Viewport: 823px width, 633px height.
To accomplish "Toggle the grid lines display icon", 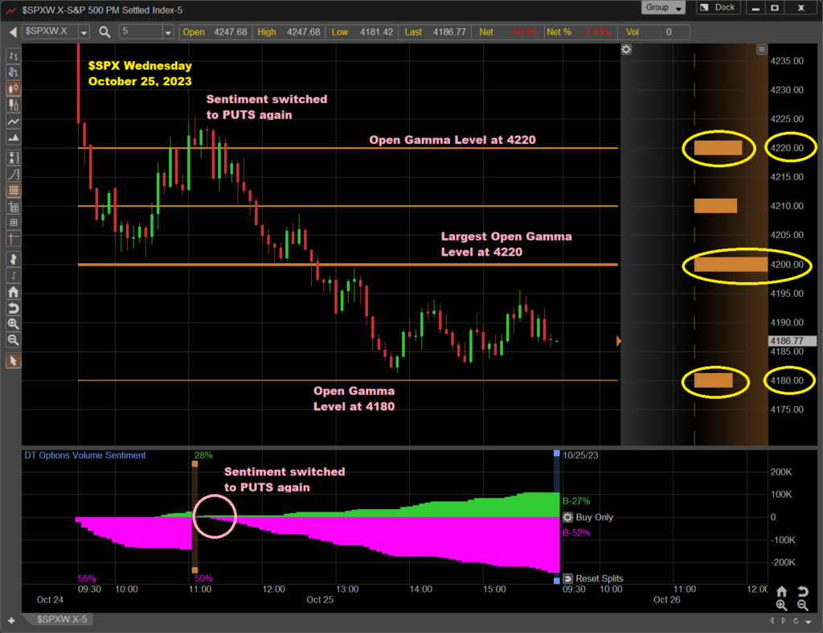I will click(x=14, y=191).
